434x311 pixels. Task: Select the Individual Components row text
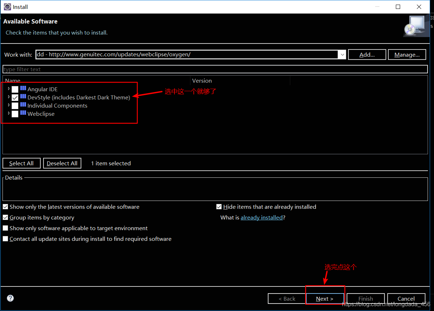[x=57, y=105]
